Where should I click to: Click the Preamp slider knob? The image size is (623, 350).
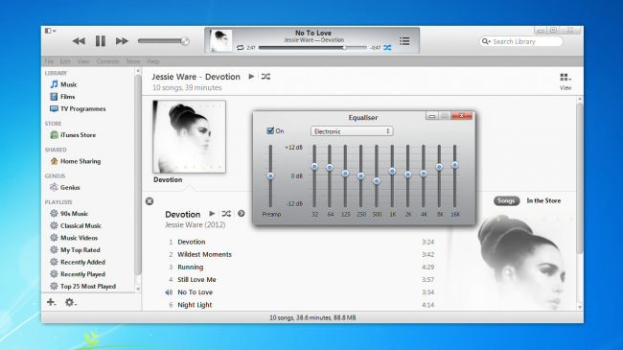pyautogui.click(x=270, y=175)
